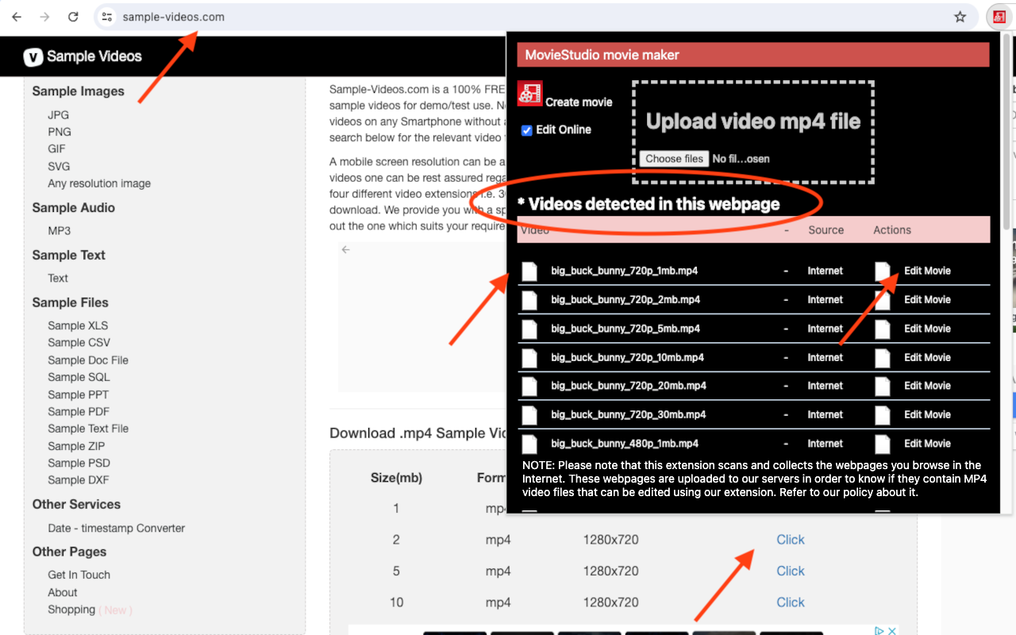
Task: Click file icon beside big_buck_bunny_720p_10mb.mp4
Action: pyautogui.click(x=529, y=358)
